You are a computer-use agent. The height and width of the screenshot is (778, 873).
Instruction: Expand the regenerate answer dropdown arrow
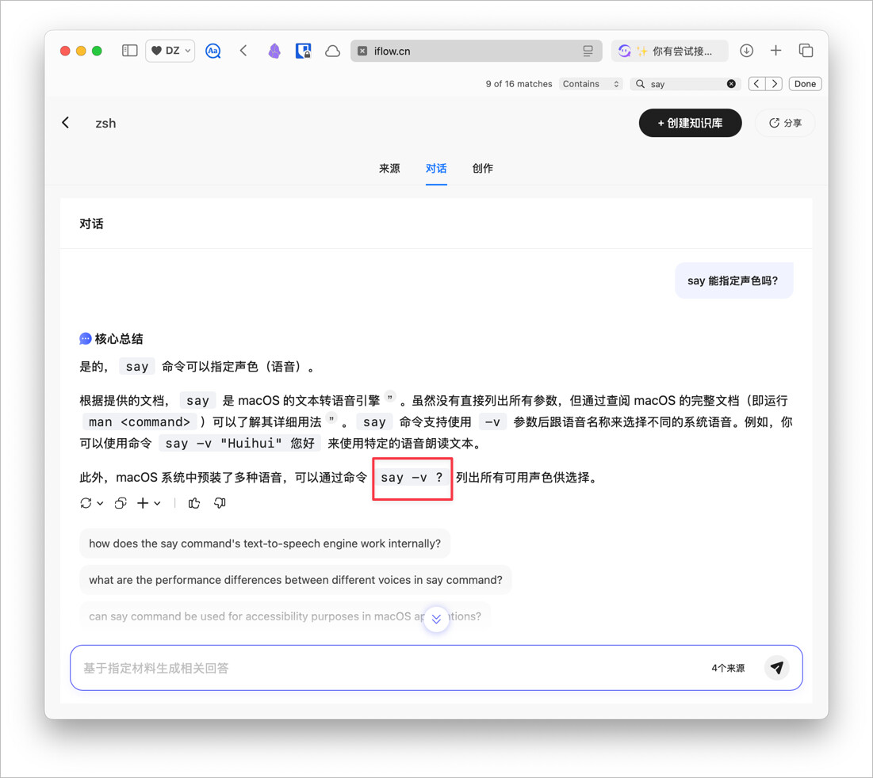click(100, 504)
